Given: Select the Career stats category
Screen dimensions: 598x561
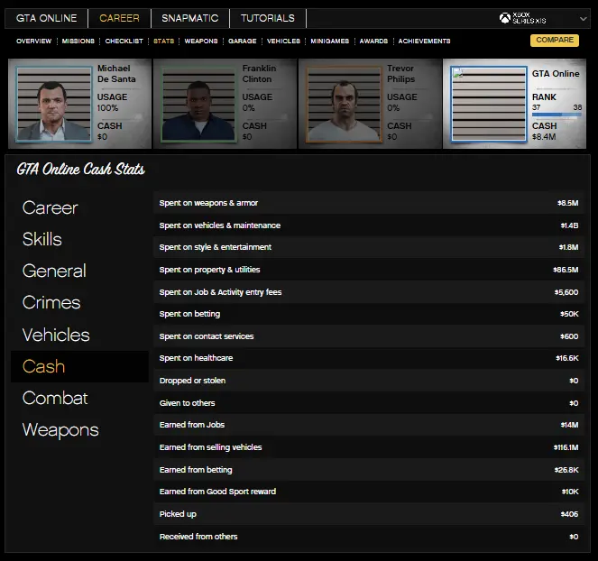Looking at the screenshot, I should (x=50, y=207).
